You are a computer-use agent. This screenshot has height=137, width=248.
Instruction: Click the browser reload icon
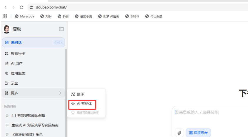point(21,7)
